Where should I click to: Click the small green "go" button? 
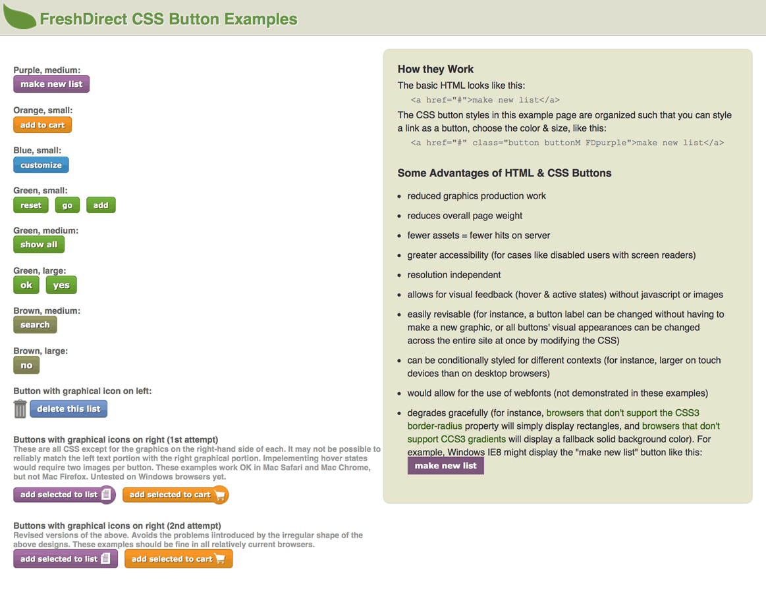(x=67, y=205)
